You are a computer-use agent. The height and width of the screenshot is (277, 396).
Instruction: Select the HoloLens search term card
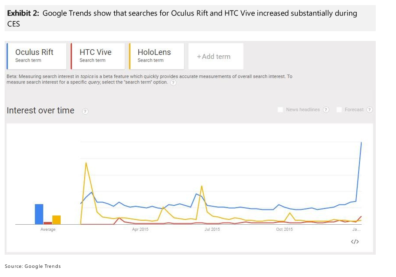tap(156, 56)
